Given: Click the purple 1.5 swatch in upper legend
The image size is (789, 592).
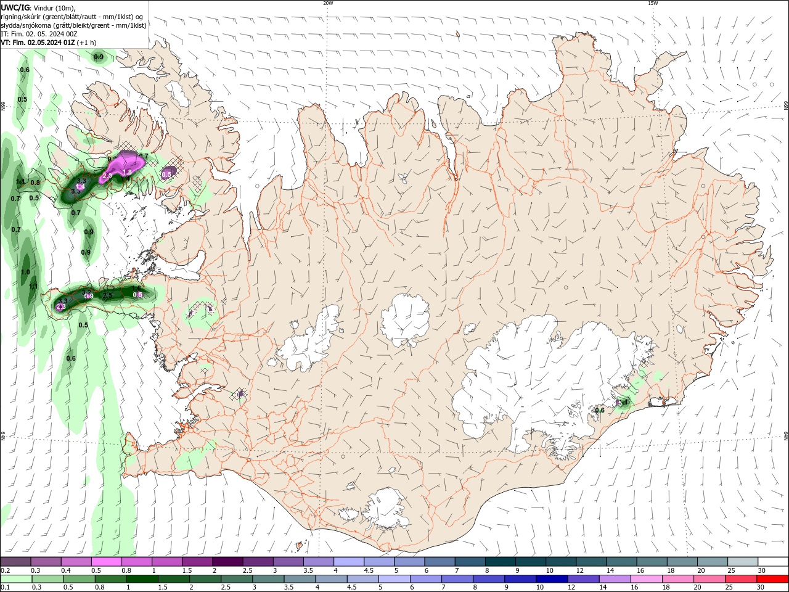Looking at the screenshot, I should click(197, 562).
